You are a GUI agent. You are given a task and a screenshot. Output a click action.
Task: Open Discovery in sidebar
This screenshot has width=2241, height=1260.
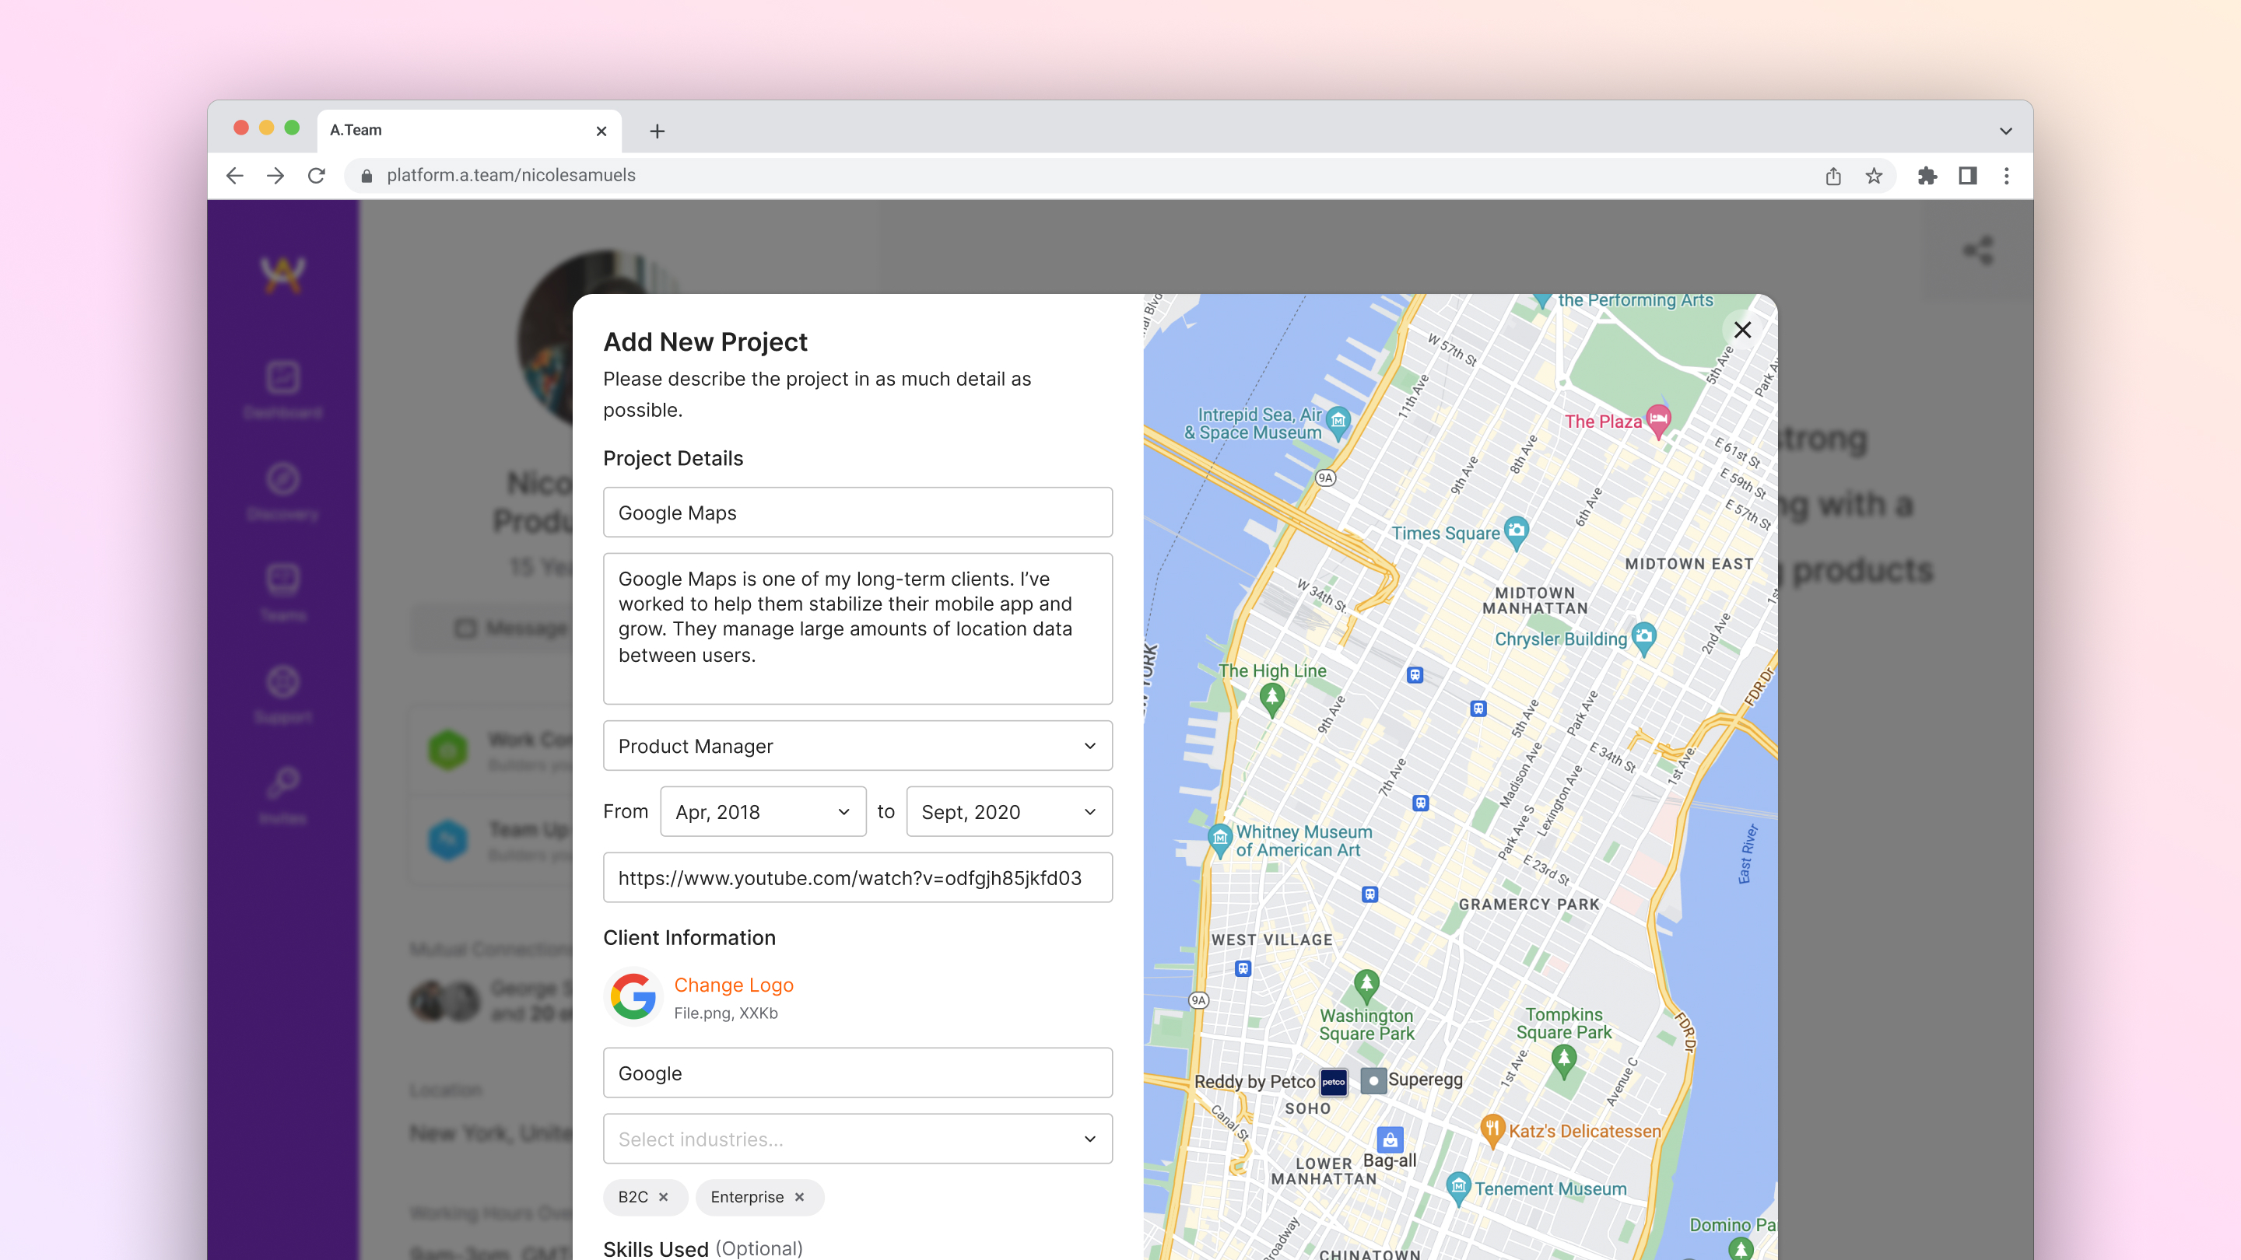click(x=282, y=492)
